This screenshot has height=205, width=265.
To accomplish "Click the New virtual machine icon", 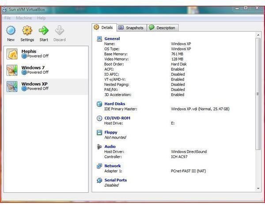I will [x=11, y=30].
